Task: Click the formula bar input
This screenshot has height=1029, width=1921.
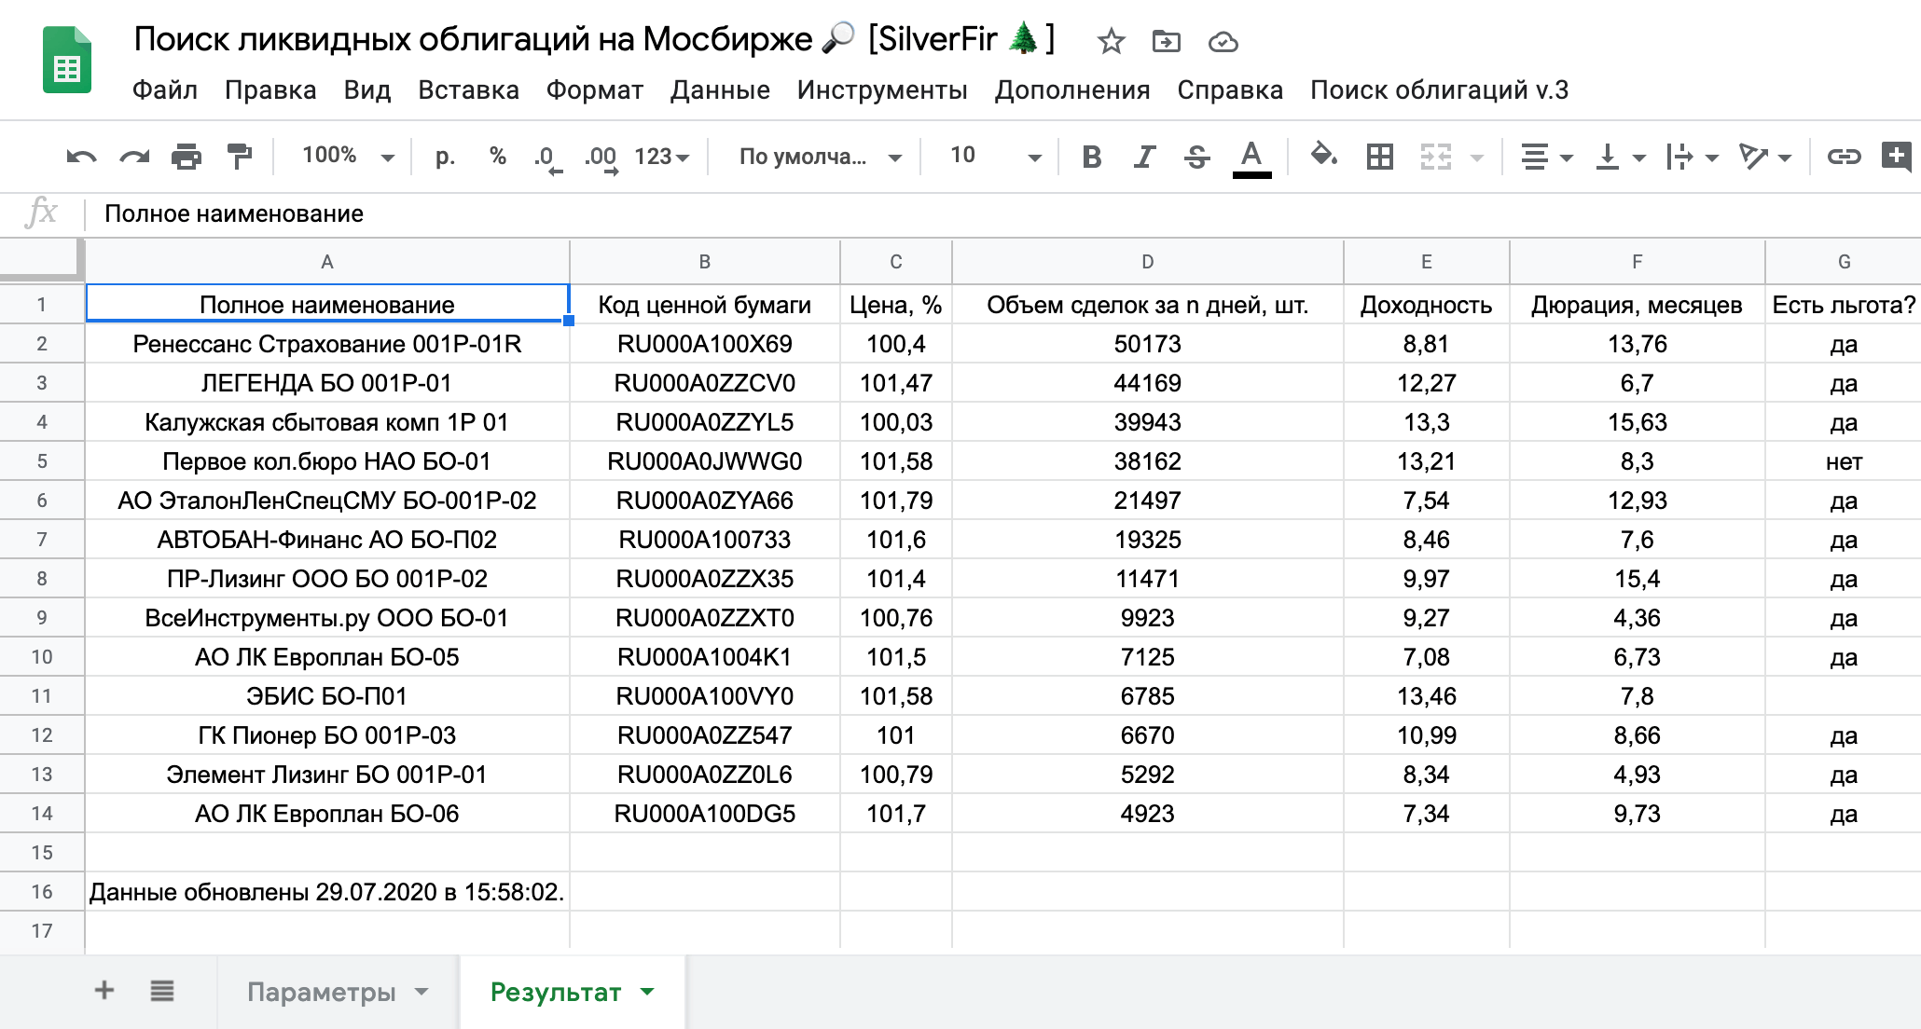Action: (1002, 213)
